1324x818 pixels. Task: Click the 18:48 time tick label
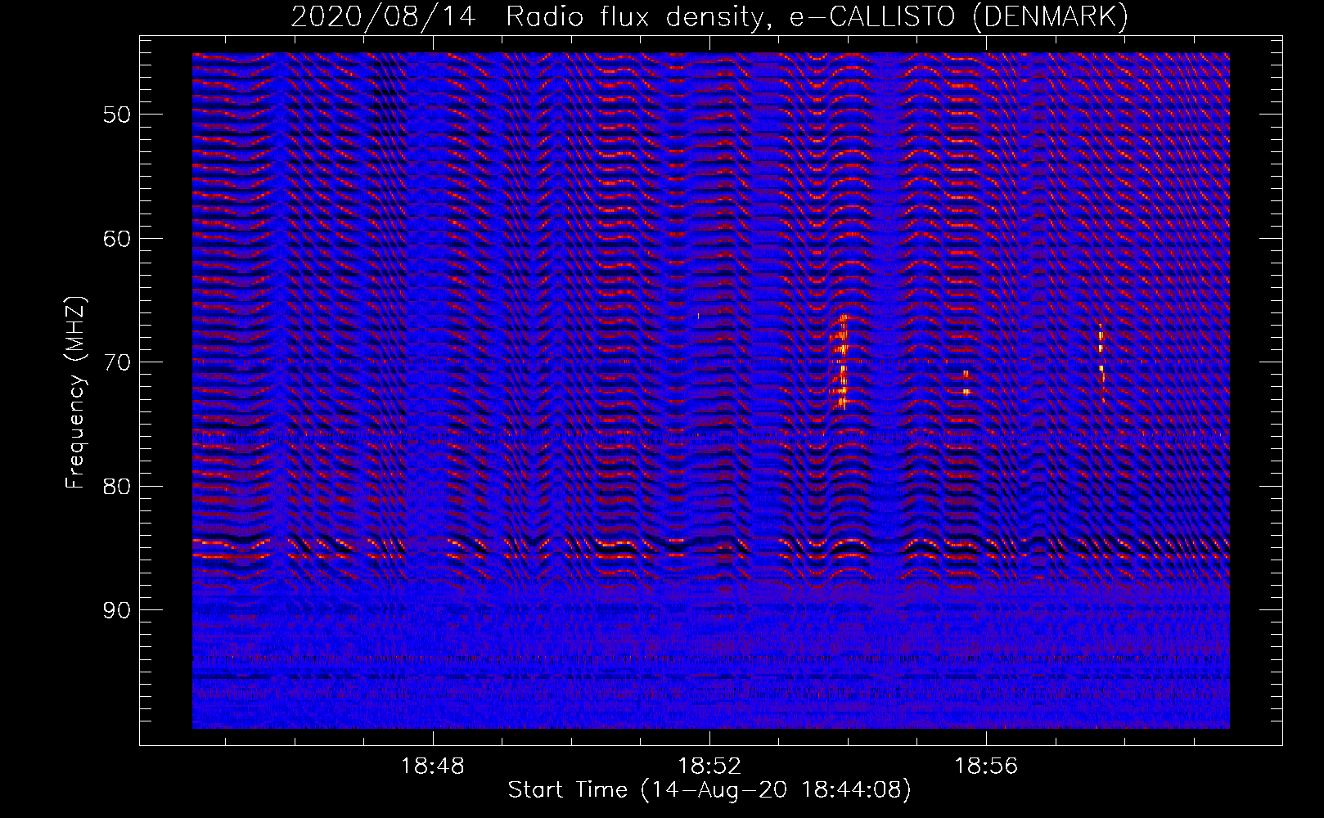(x=432, y=766)
